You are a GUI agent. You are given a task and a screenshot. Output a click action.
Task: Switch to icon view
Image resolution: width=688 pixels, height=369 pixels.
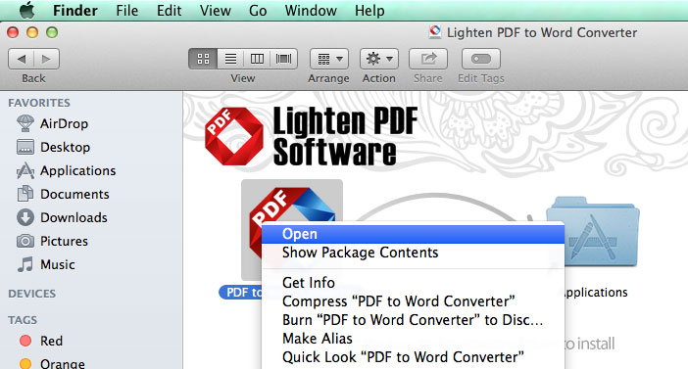[203, 59]
